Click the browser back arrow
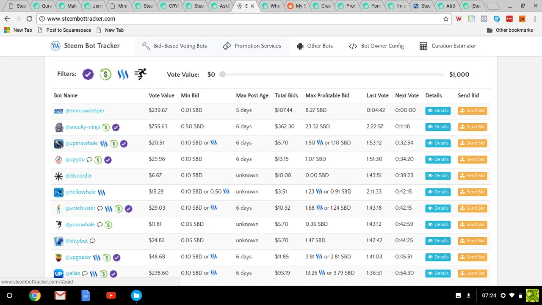542x305 pixels. [x=7, y=19]
